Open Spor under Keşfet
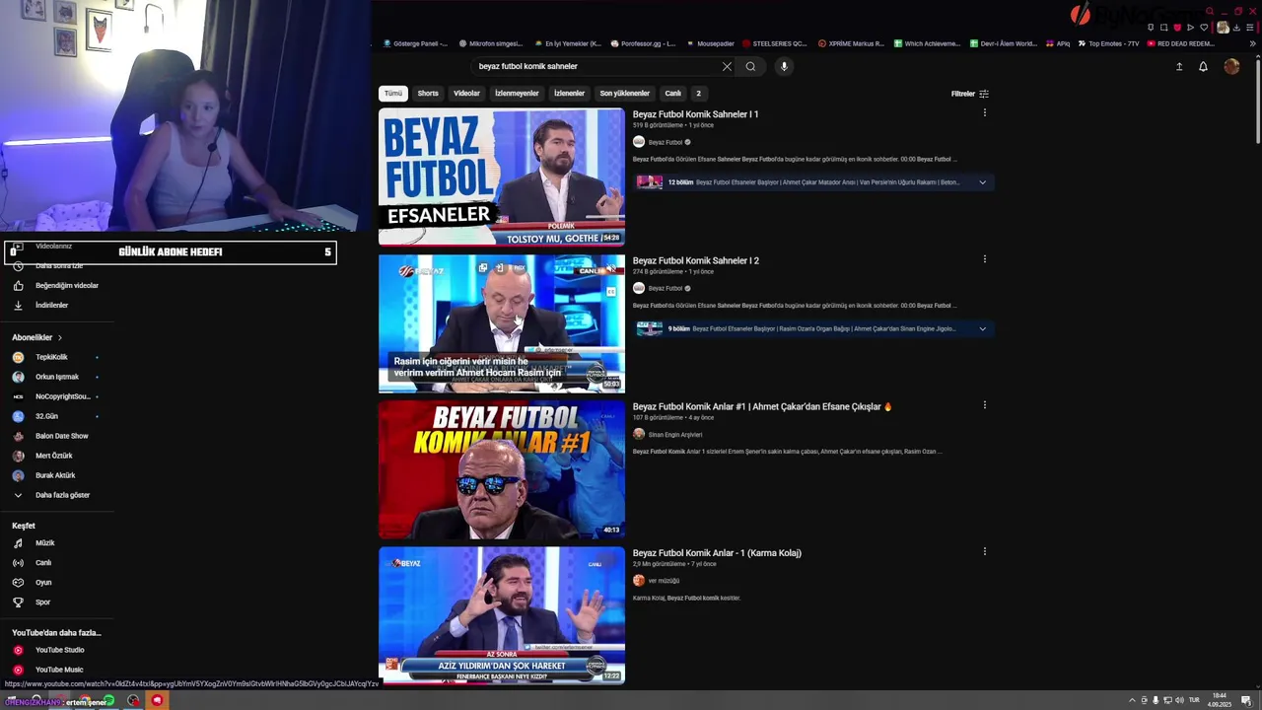 (x=32, y=602)
